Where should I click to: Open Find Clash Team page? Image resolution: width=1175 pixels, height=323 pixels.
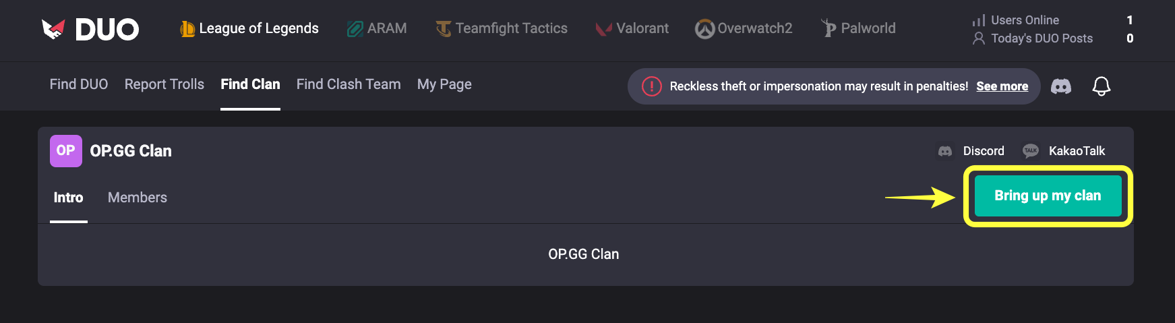349,84
